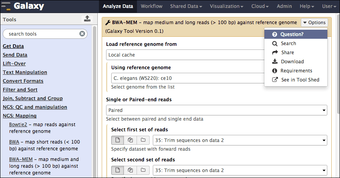Click the external link icon for Tool Shed
340x178 pixels.
(x=275, y=80)
